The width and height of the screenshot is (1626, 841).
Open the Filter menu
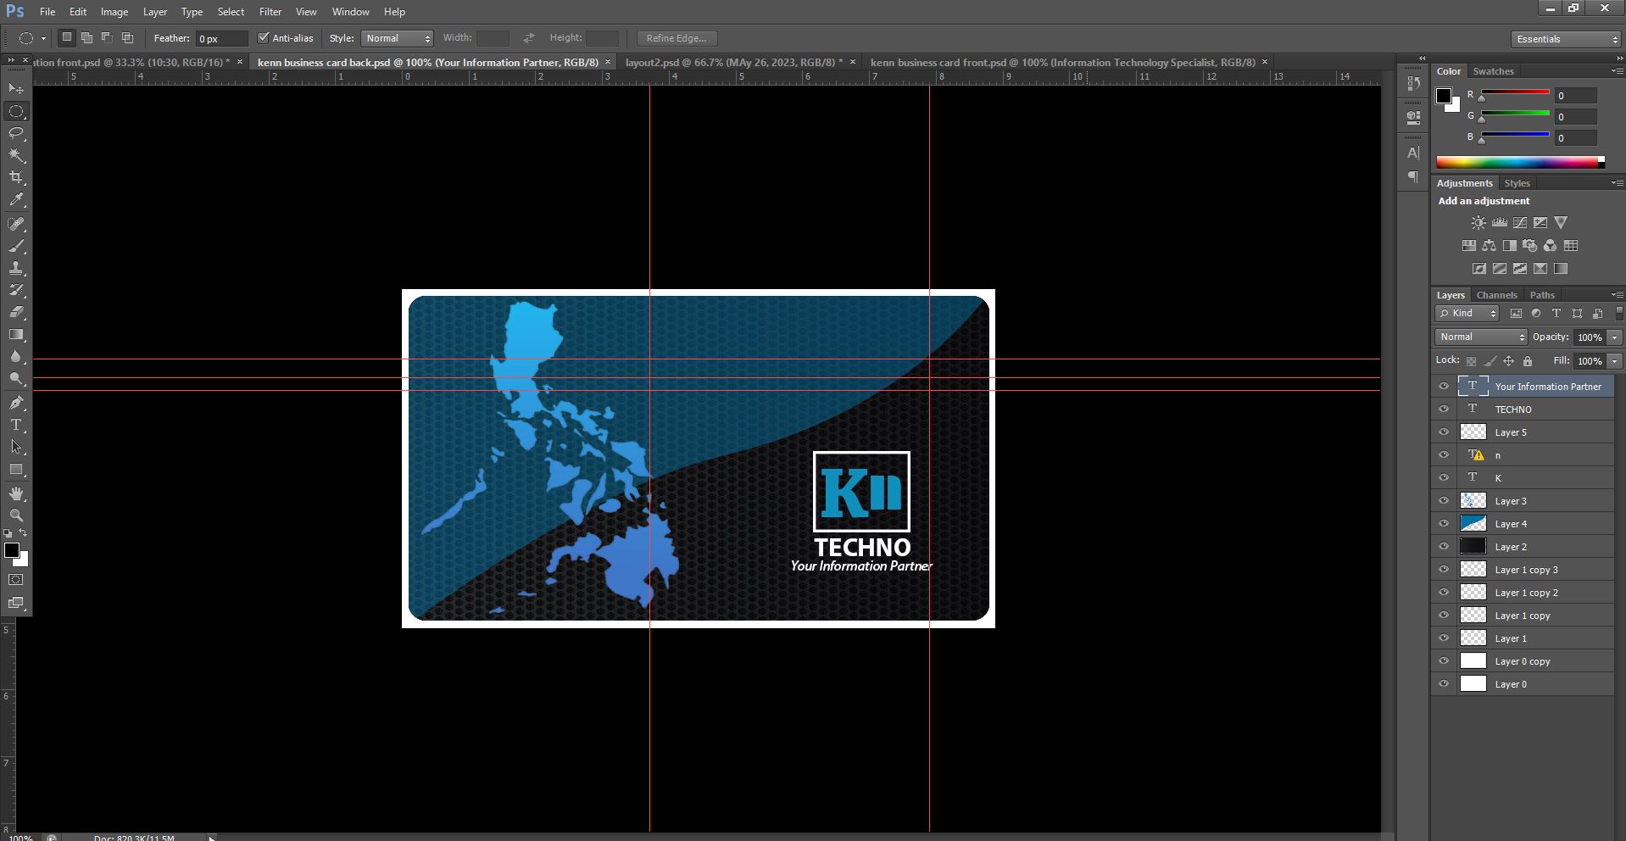pyautogui.click(x=270, y=12)
